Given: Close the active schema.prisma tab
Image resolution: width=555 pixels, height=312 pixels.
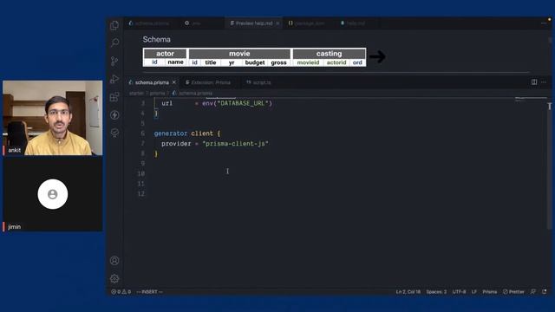Looking at the screenshot, I should tap(174, 82).
